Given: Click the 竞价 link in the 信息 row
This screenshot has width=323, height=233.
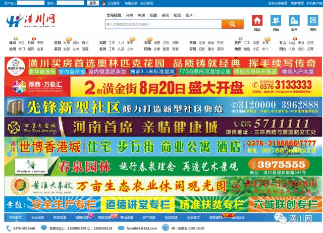Looking at the screenshot, I should click(x=85, y=43).
